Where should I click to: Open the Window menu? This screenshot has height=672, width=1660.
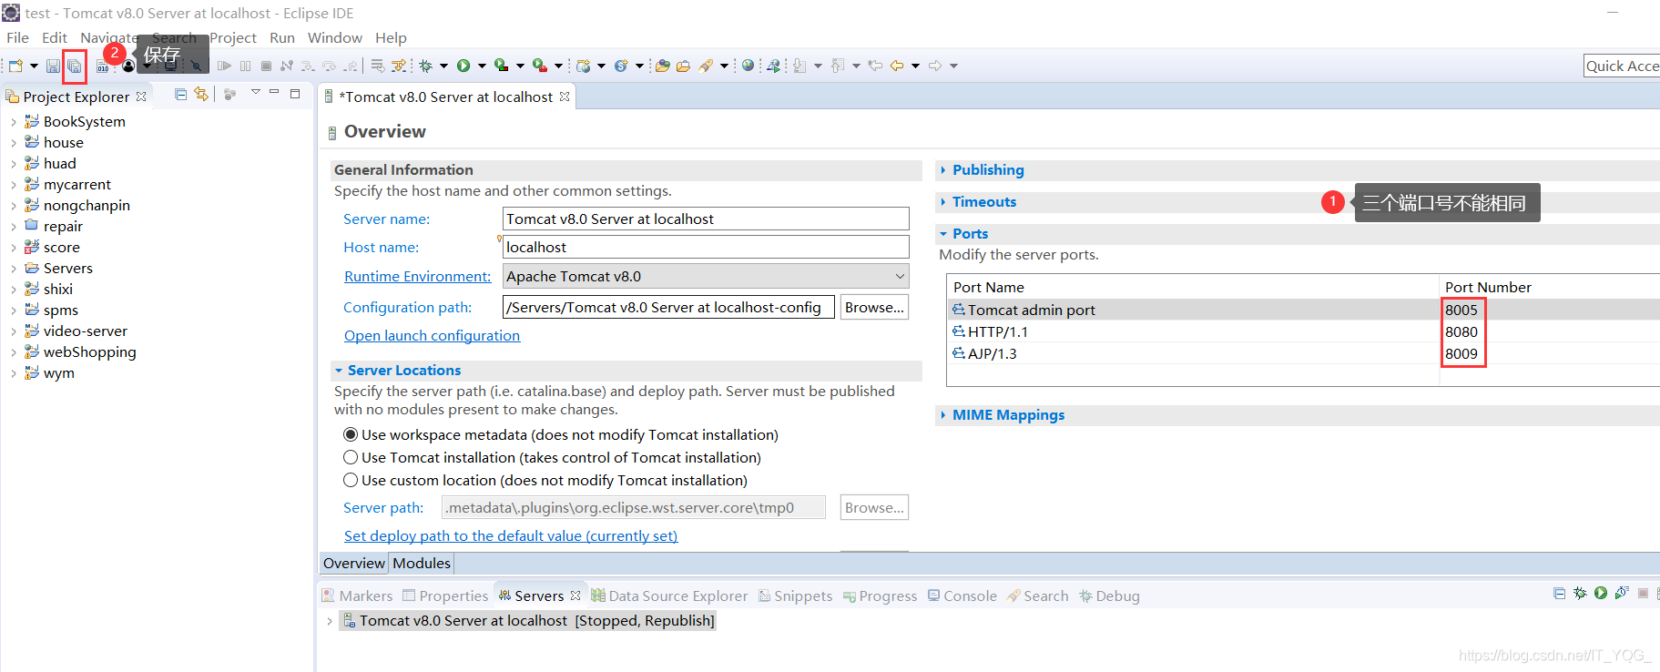point(335,37)
